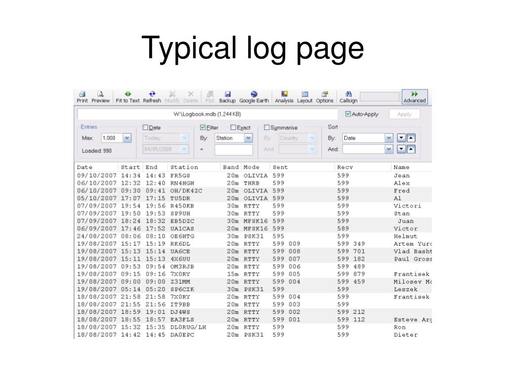Screen dimensions: 506x379
Task: Click the Band column header
Action: (x=231, y=167)
